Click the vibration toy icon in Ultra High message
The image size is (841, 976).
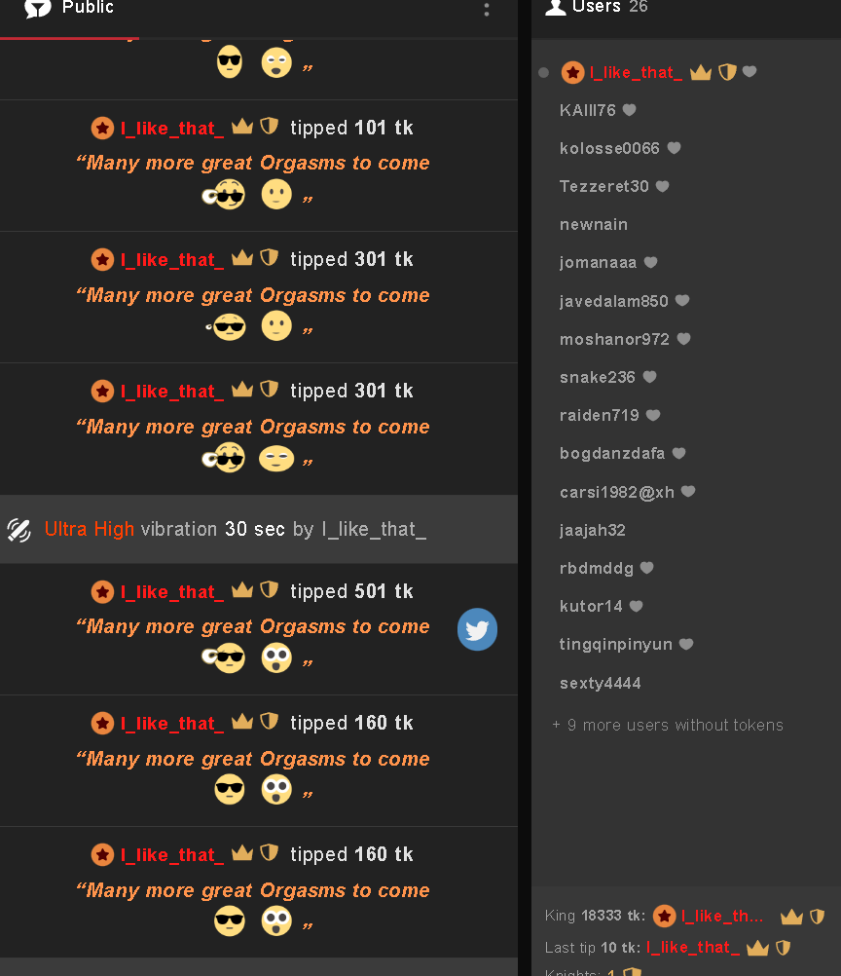coord(19,530)
